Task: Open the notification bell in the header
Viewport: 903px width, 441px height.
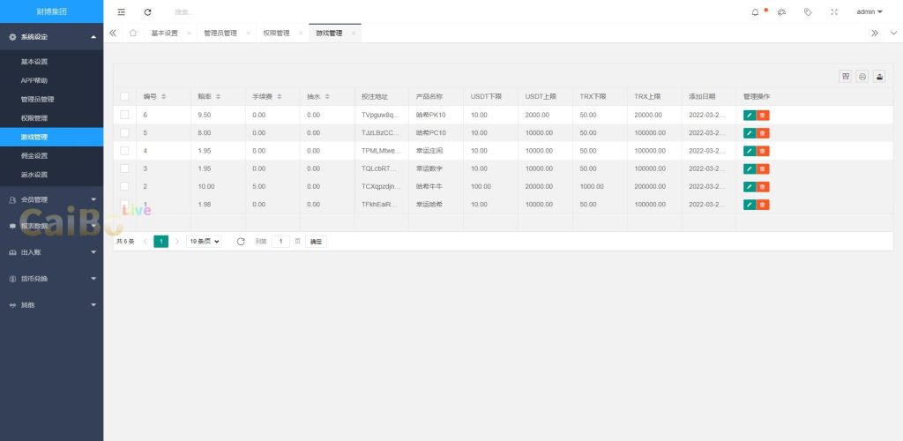Action: [x=755, y=11]
